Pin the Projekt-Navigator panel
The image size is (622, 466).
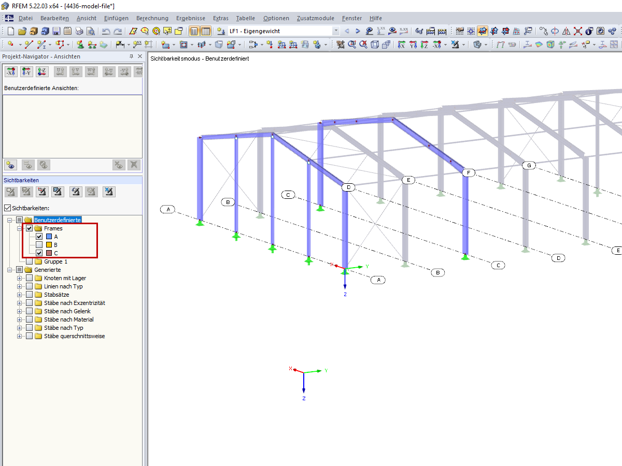tap(131, 56)
